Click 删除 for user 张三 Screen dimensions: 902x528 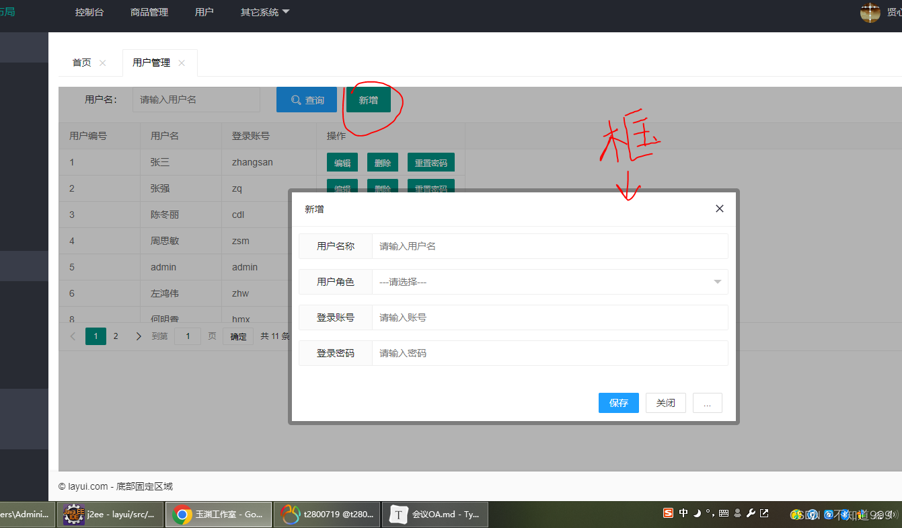coord(383,163)
